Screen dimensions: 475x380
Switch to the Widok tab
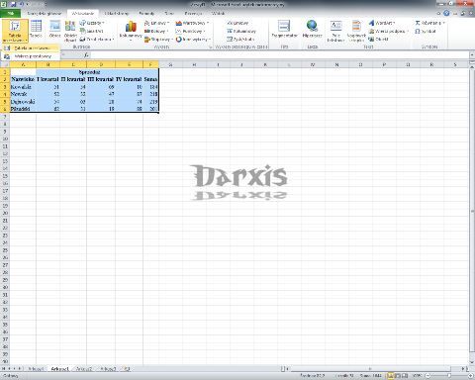click(x=218, y=13)
